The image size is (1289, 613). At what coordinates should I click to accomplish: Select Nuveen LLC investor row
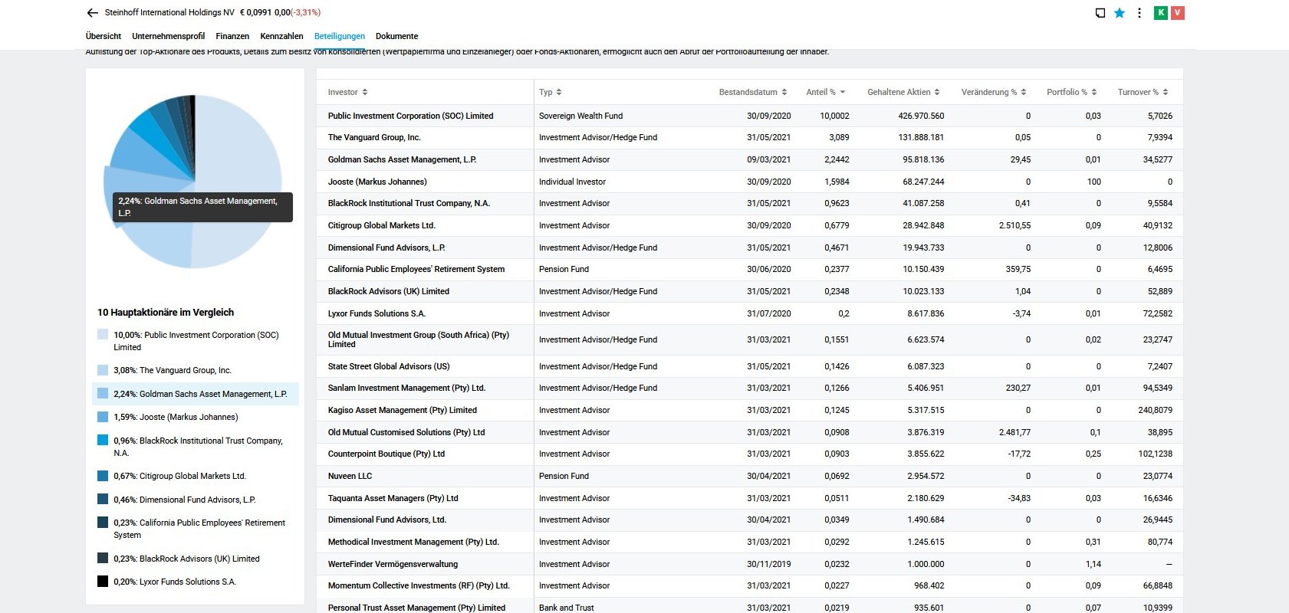[x=749, y=476]
